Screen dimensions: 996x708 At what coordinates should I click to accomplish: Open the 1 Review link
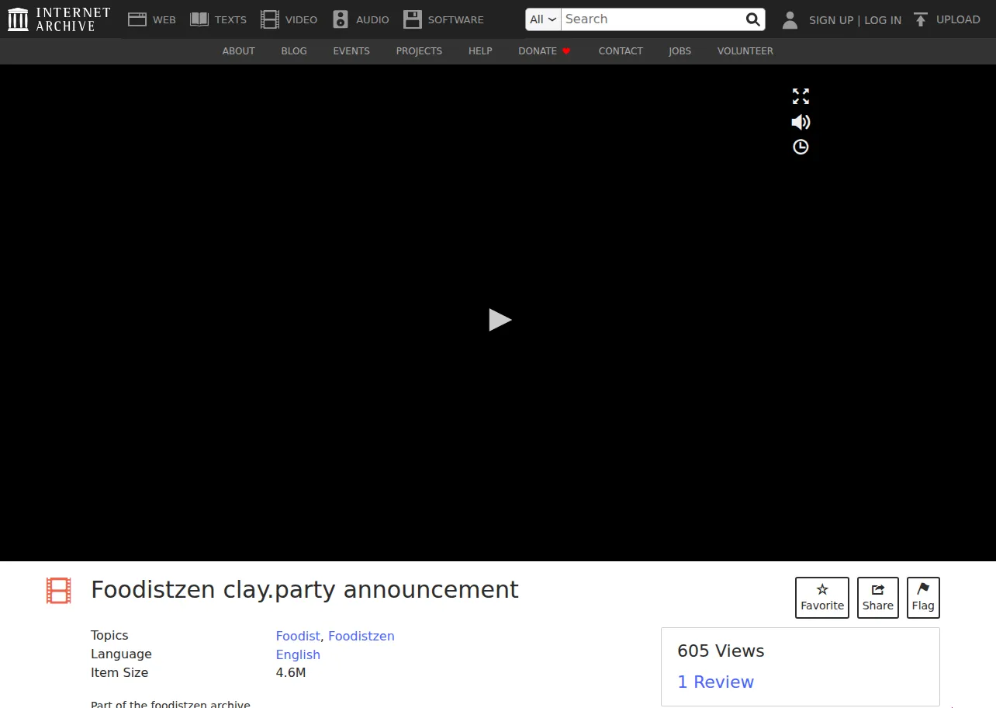click(715, 682)
